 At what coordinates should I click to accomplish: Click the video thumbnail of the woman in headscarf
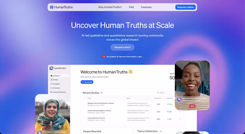tap(53, 114)
